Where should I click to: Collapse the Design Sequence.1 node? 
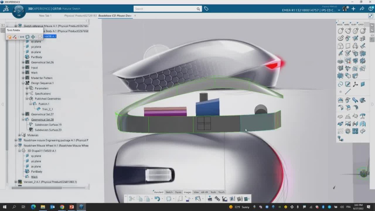pos(23,83)
